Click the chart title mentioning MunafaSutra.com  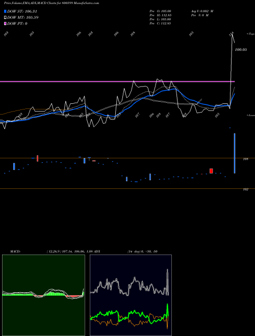click(x=52, y=3)
